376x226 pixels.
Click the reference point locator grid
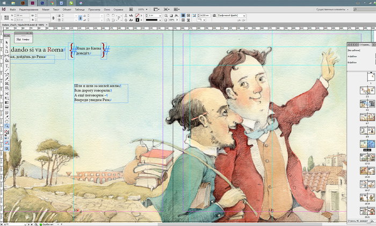[x=6, y=18]
